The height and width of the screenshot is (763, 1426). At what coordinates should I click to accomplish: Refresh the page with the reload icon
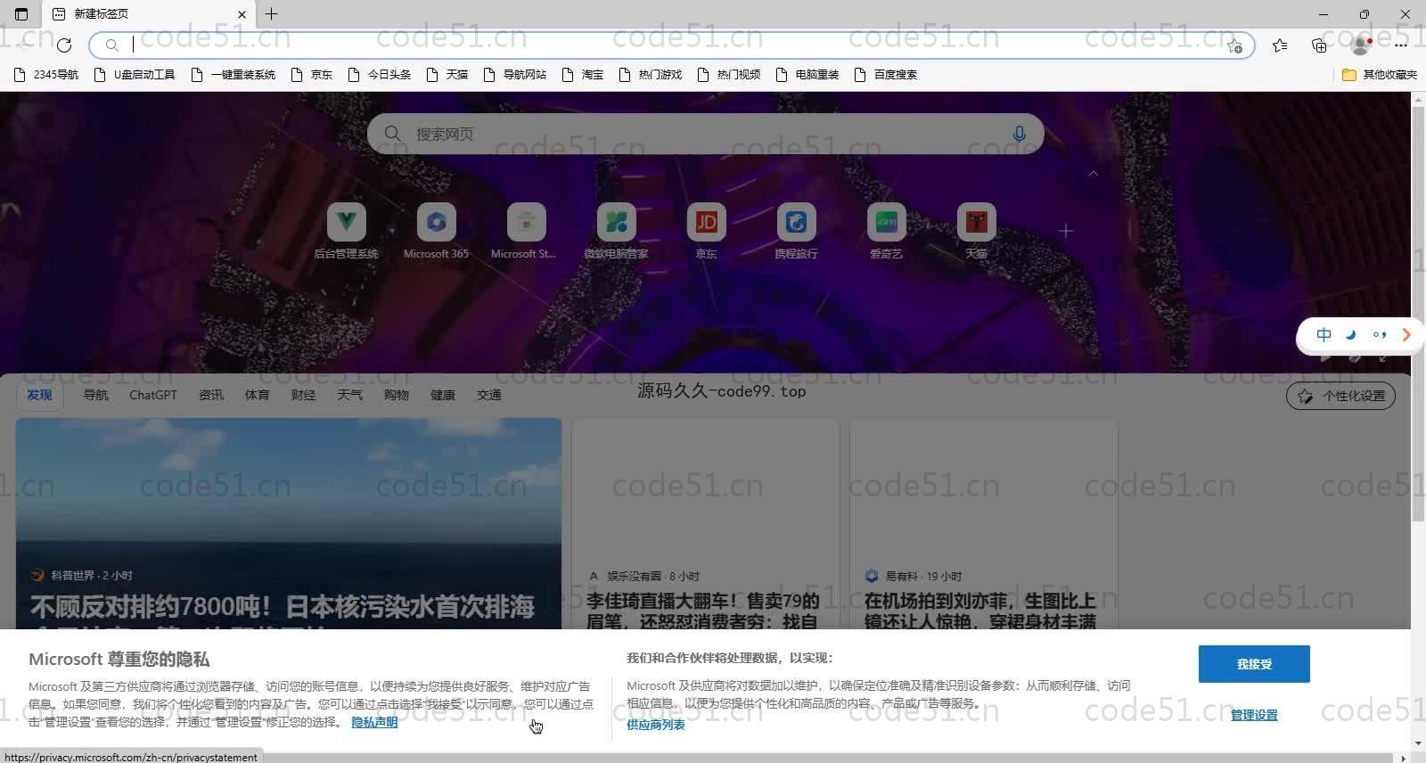(x=64, y=45)
